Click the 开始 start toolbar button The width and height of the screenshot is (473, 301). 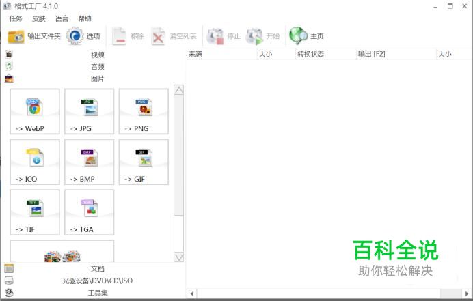[262, 36]
